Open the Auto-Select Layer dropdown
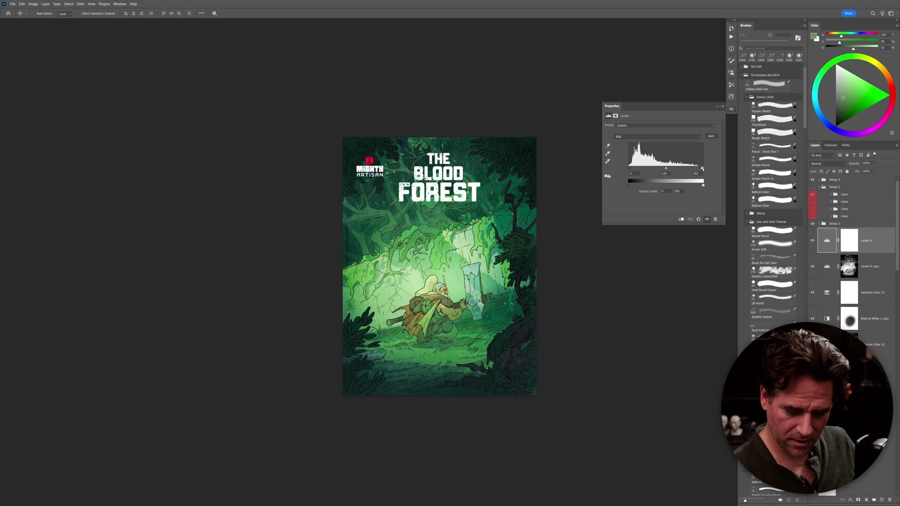This screenshot has width=900, height=506. 65,14
